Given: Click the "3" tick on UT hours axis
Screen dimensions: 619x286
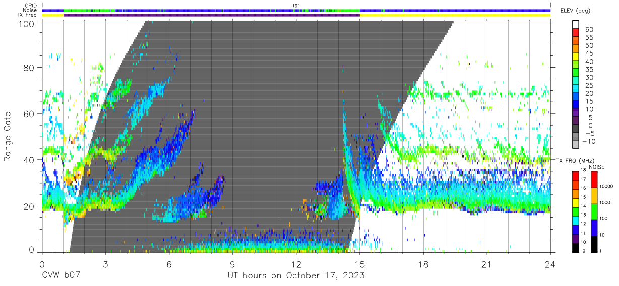Looking at the screenshot, I should 106,264.
